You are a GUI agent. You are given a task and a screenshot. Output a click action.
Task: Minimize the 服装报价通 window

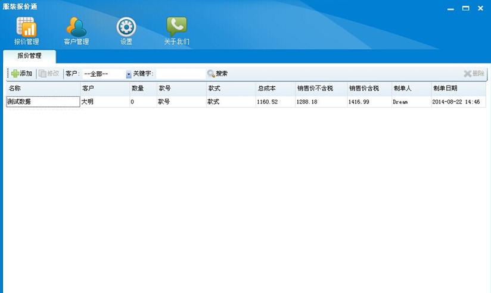450,9
